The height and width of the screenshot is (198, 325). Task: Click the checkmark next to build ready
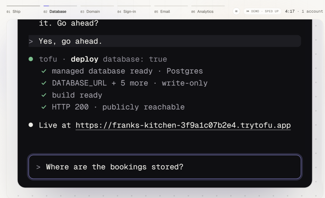(44, 95)
